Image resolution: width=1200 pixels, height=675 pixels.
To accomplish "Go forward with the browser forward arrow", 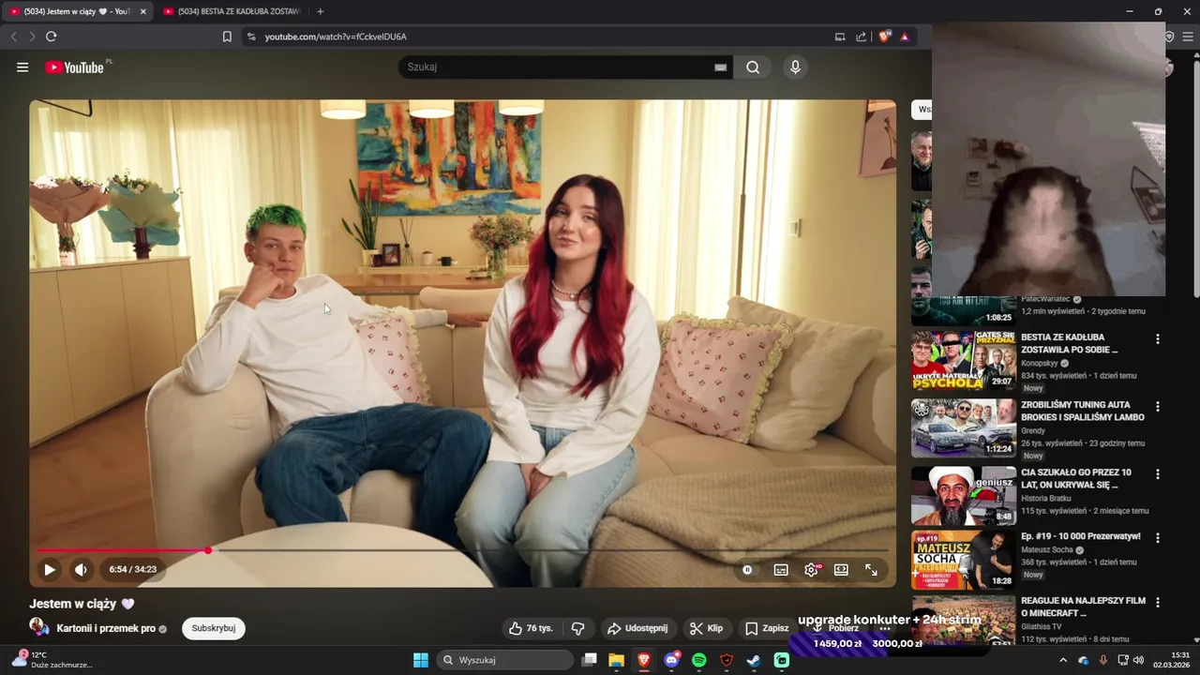I will click(32, 37).
